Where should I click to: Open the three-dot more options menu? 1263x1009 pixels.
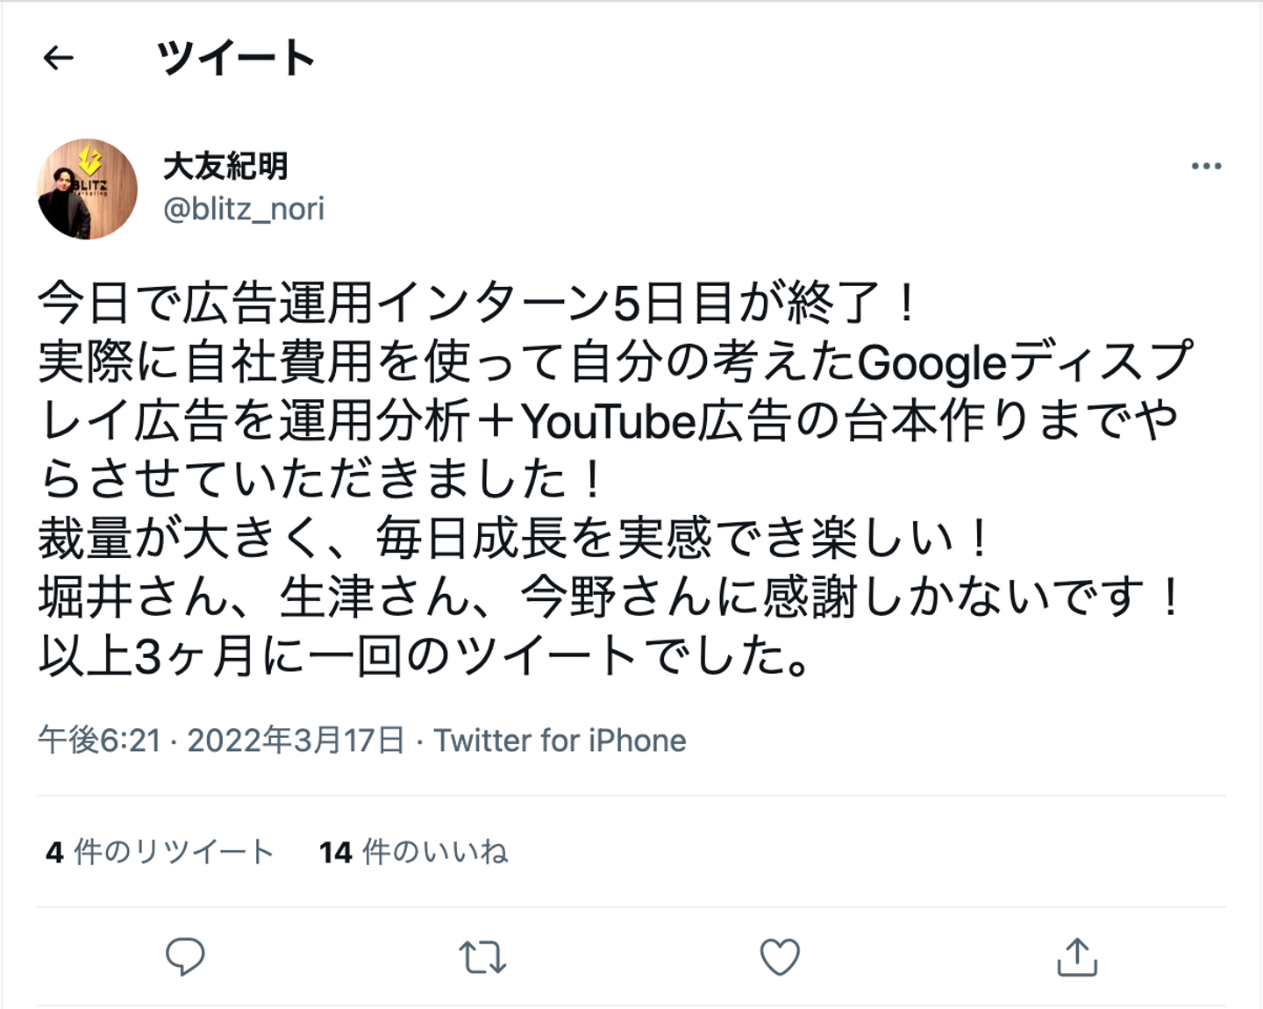click(x=1206, y=167)
